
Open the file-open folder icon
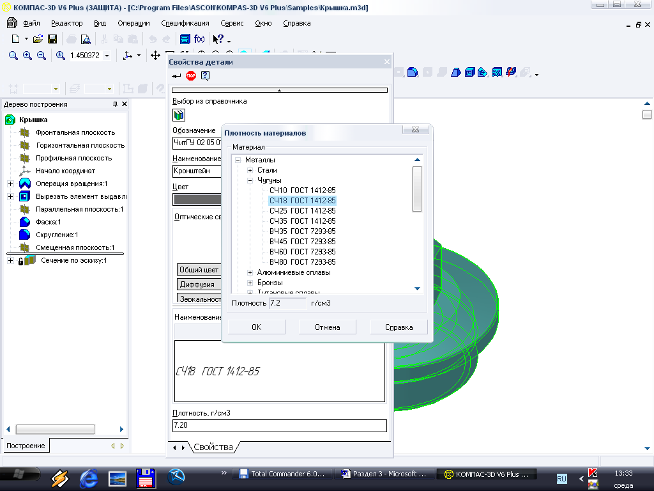38,39
